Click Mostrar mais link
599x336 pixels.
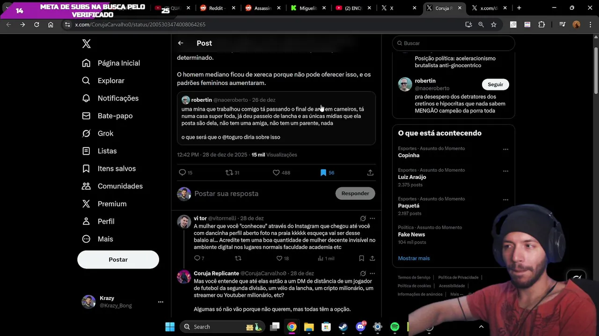(x=414, y=258)
